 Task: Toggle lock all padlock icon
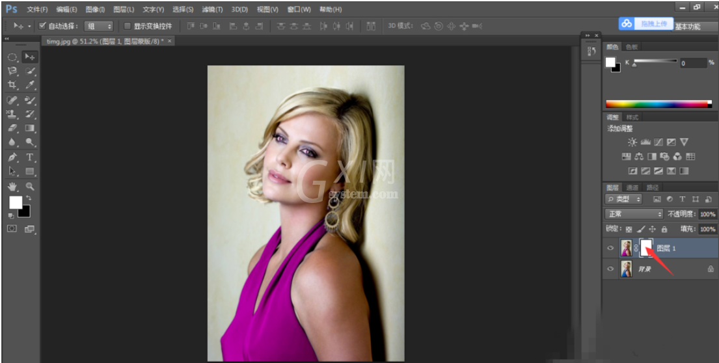pos(664,229)
